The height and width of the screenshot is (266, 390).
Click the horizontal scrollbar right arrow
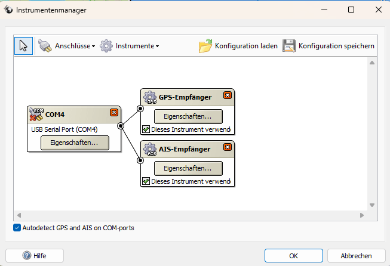(361, 215)
